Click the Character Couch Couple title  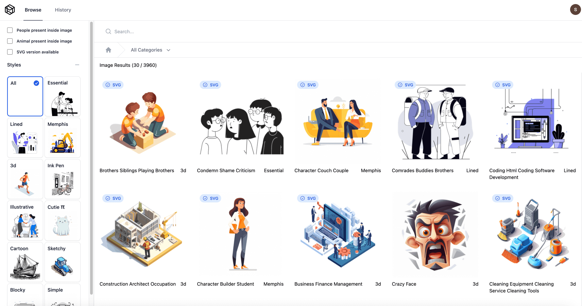pos(321,171)
